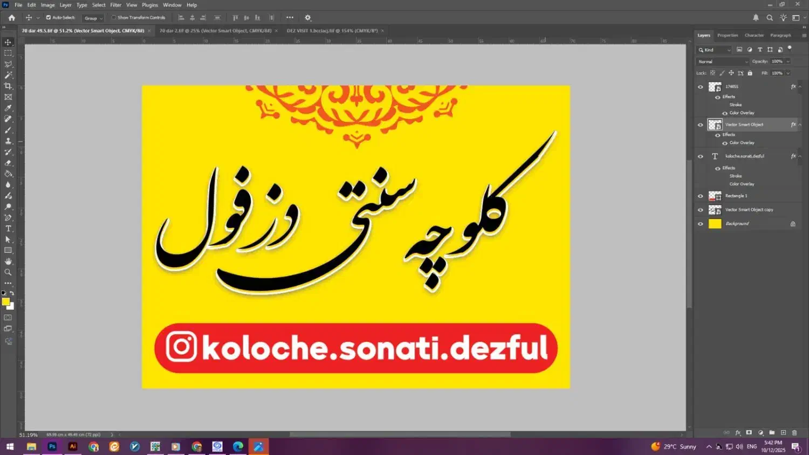Select the Rectangle shape tool

(x=8, y=250)
